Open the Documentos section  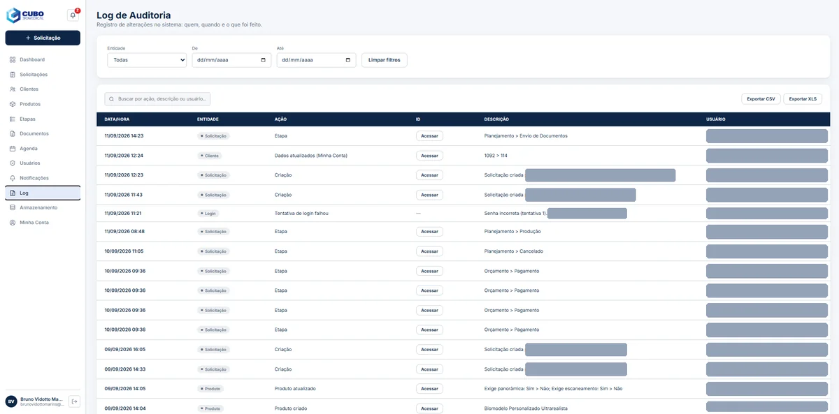tap(43, 133)
